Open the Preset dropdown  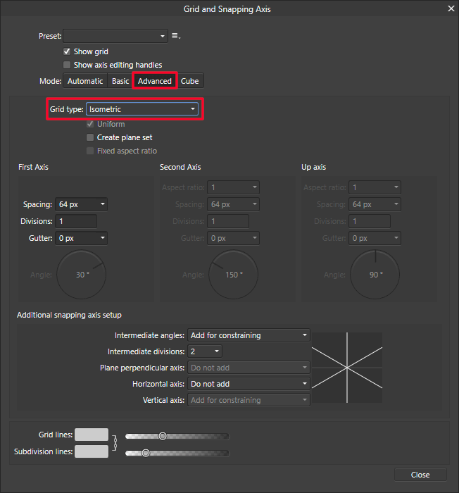[115, 36]
